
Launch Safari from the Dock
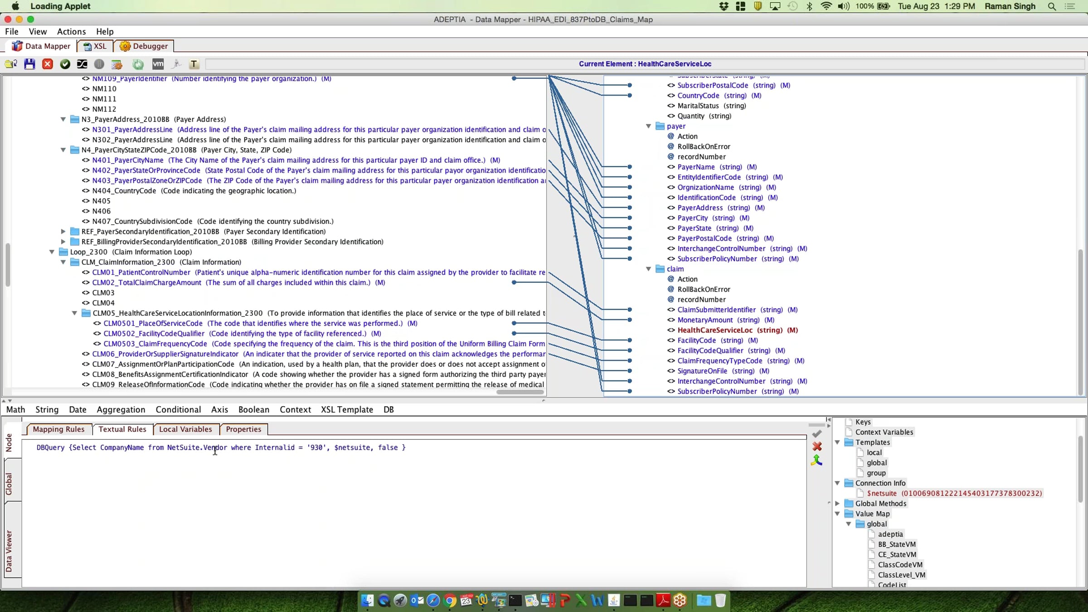(x=433, y=601)
